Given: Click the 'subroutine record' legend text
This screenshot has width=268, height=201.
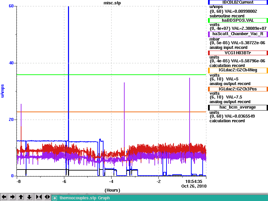Looking at the screenshot, I should coord(227,16).
